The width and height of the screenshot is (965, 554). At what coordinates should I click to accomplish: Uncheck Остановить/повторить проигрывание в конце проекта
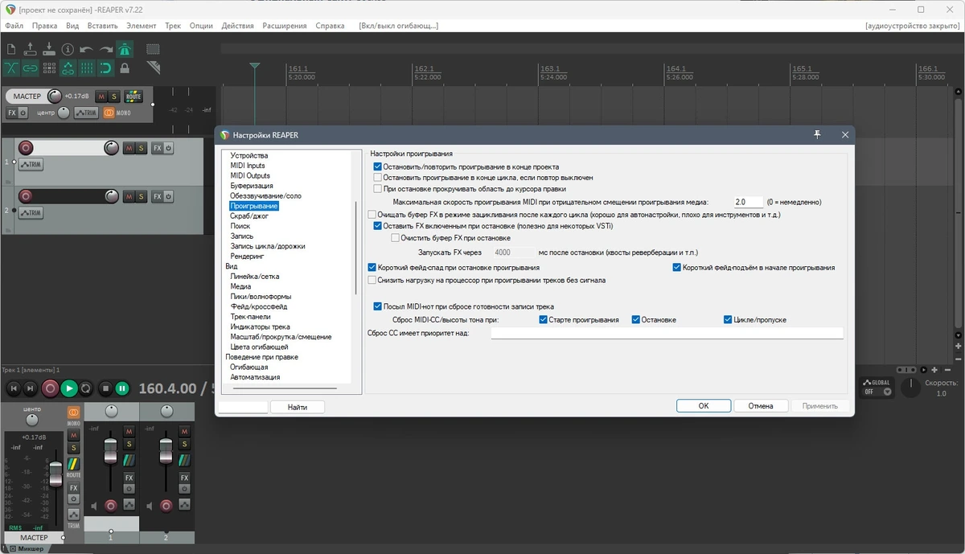point(378,167)
